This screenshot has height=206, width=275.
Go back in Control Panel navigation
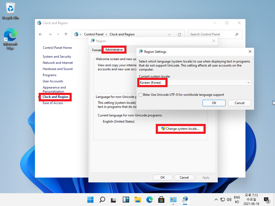point(41,34)
